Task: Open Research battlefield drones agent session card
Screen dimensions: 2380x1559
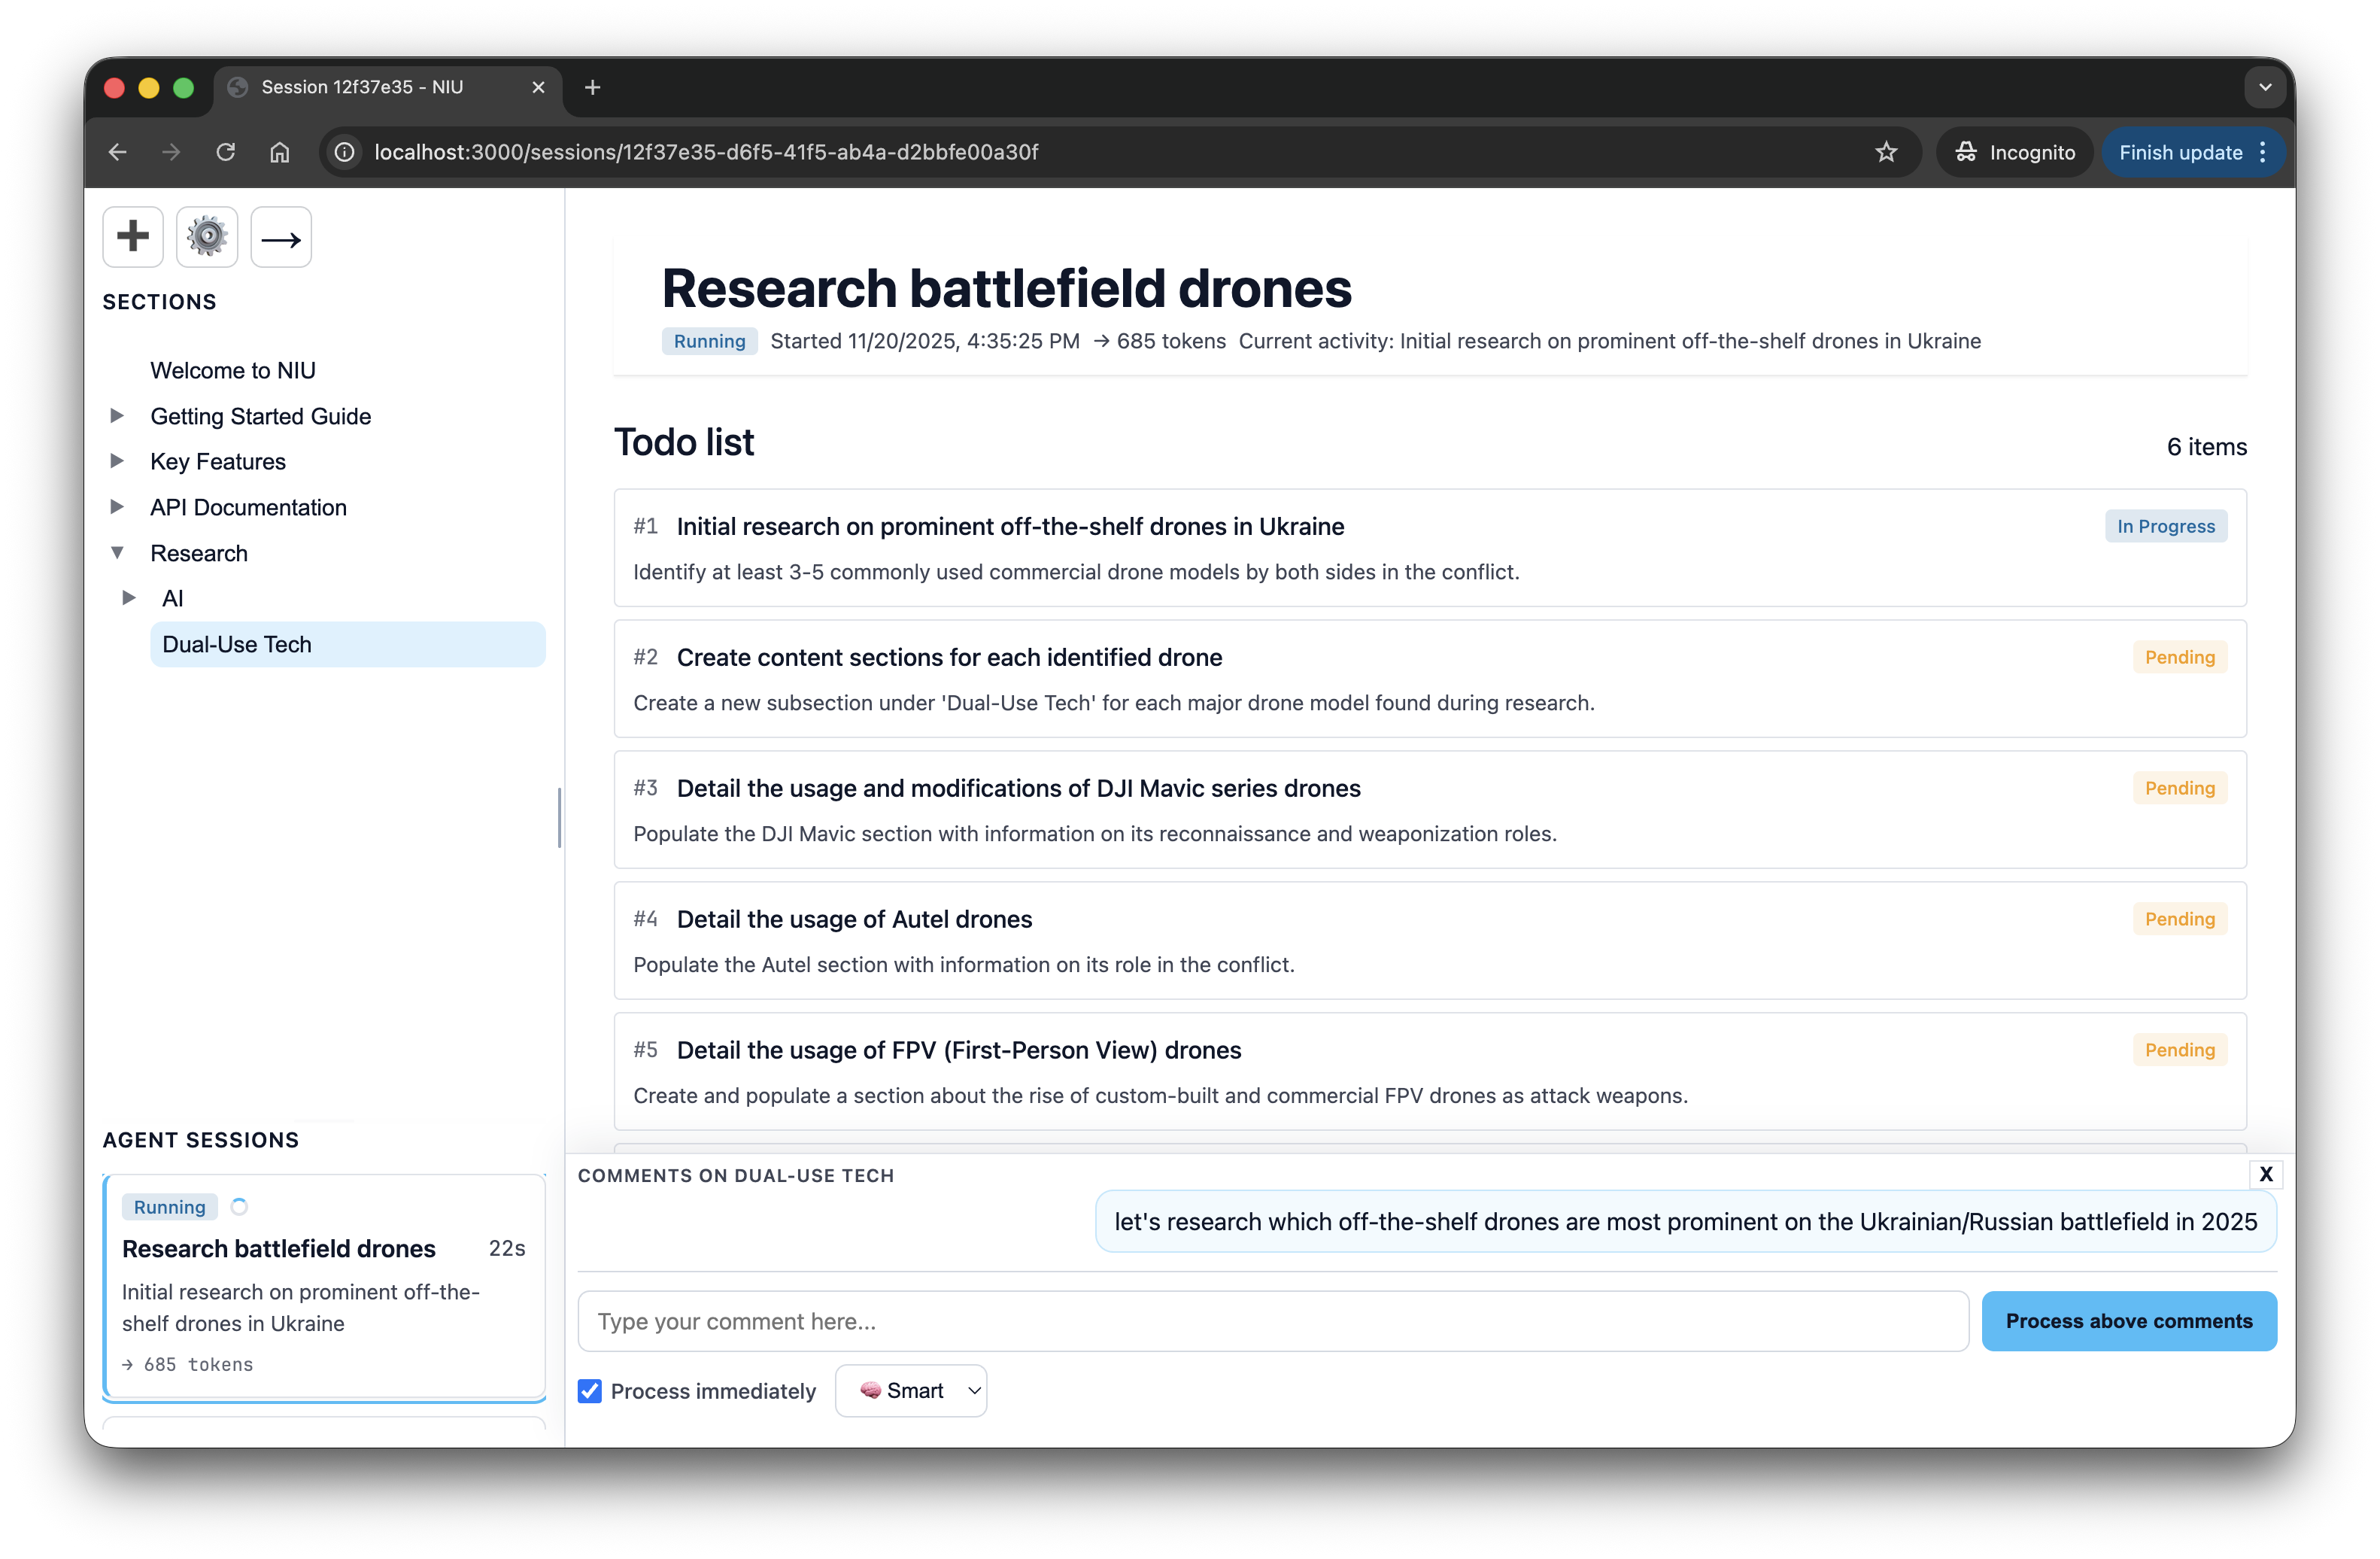Action: coord(325,1285)
